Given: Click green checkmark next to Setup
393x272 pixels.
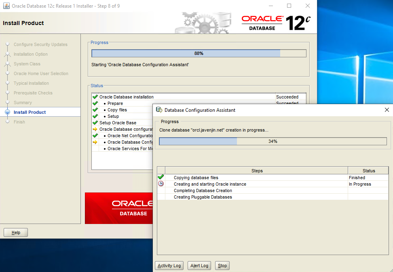Looking at the screenshot, I should coord(95,116).
